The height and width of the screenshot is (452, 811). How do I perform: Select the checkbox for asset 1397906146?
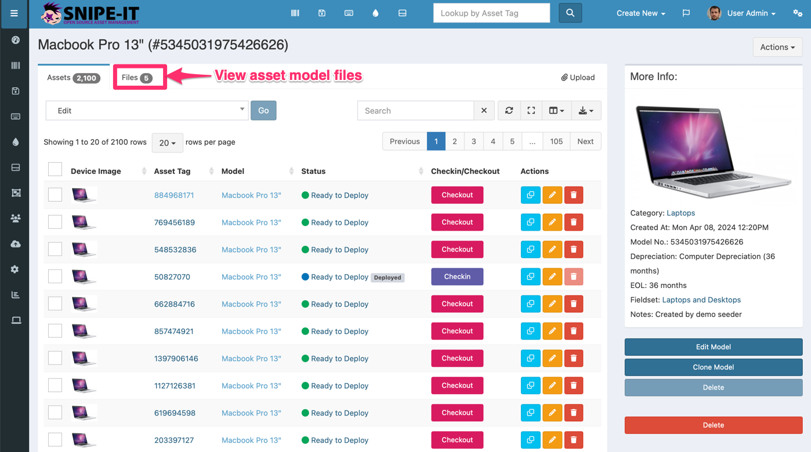click(55, 358)
